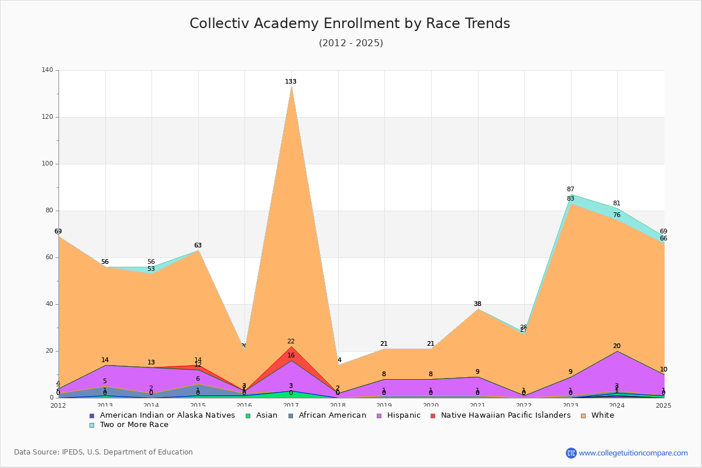This screenshot has height=468, width=702.
Task: Click the chart title Collectiv Academy Enrollment
Action: tap(350, 23)
